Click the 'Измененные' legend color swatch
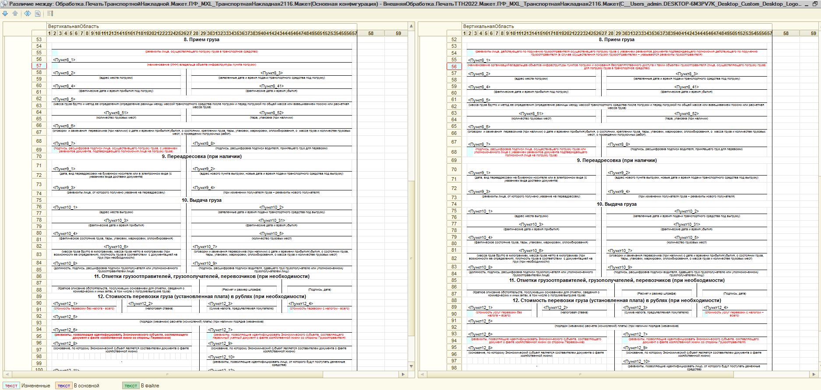The height and width of the screenshot is (390, 821). pos(11,386)
